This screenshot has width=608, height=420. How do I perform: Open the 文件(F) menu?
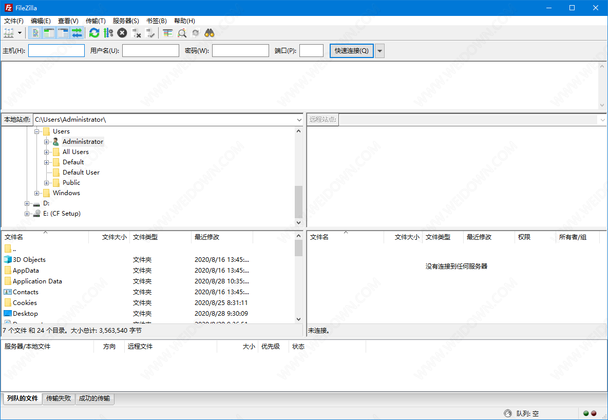[13, 21]
